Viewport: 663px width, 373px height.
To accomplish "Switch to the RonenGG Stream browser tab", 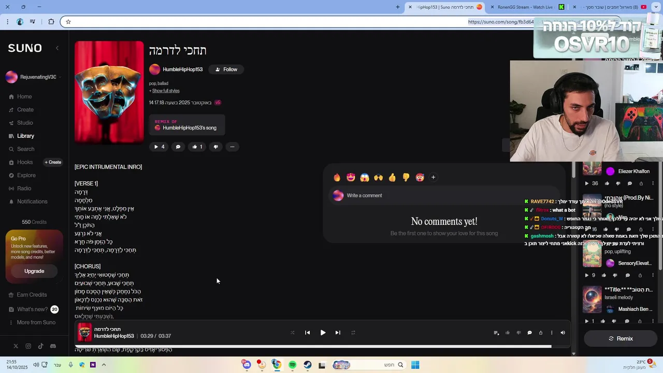I will click(528, 7).
